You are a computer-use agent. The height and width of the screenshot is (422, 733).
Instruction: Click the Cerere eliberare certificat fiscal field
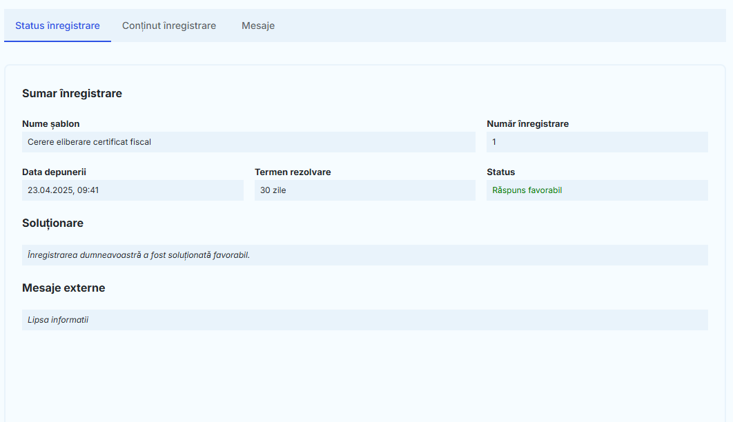(248, 142)
